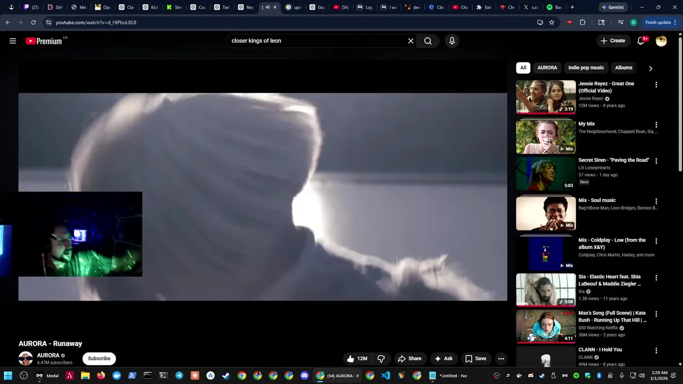Go back in browser history
Image resolution: width=683 pixels, height=384 pixels.
7,22
